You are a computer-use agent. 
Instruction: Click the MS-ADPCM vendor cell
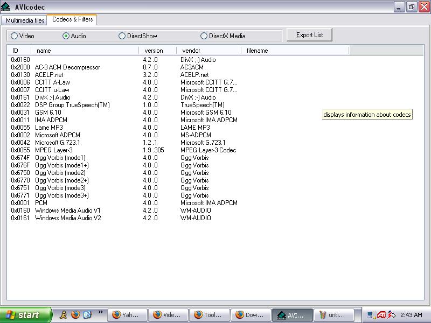(x=196, y=135)
